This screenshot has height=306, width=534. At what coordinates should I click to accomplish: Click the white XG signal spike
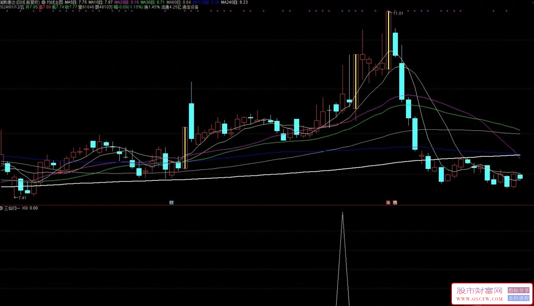point(343,259)
